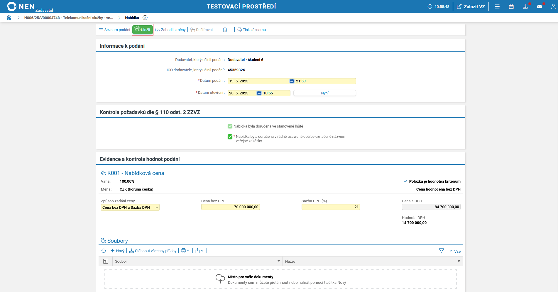This screenshot has height=292, width=558.
Task: Open 'Seznam podání' list
Action: click(114, 30)
